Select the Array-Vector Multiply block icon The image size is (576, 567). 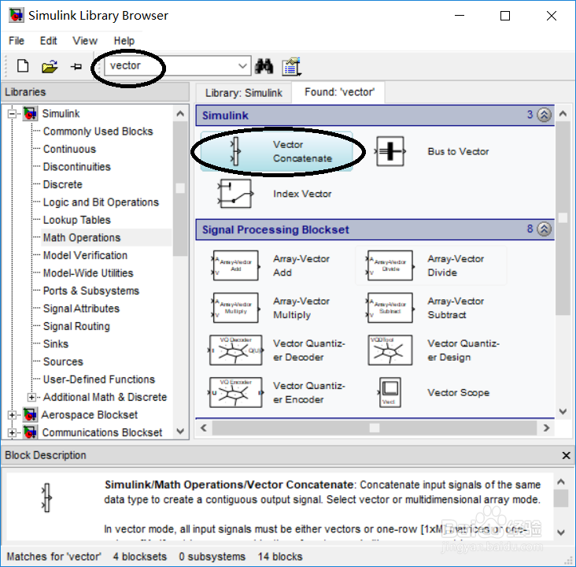pyautogui.click(x=235, y=308)
